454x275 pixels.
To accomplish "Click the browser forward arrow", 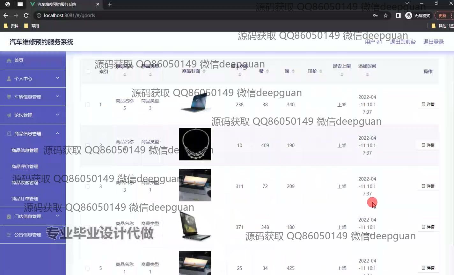I will pos(16,15).
